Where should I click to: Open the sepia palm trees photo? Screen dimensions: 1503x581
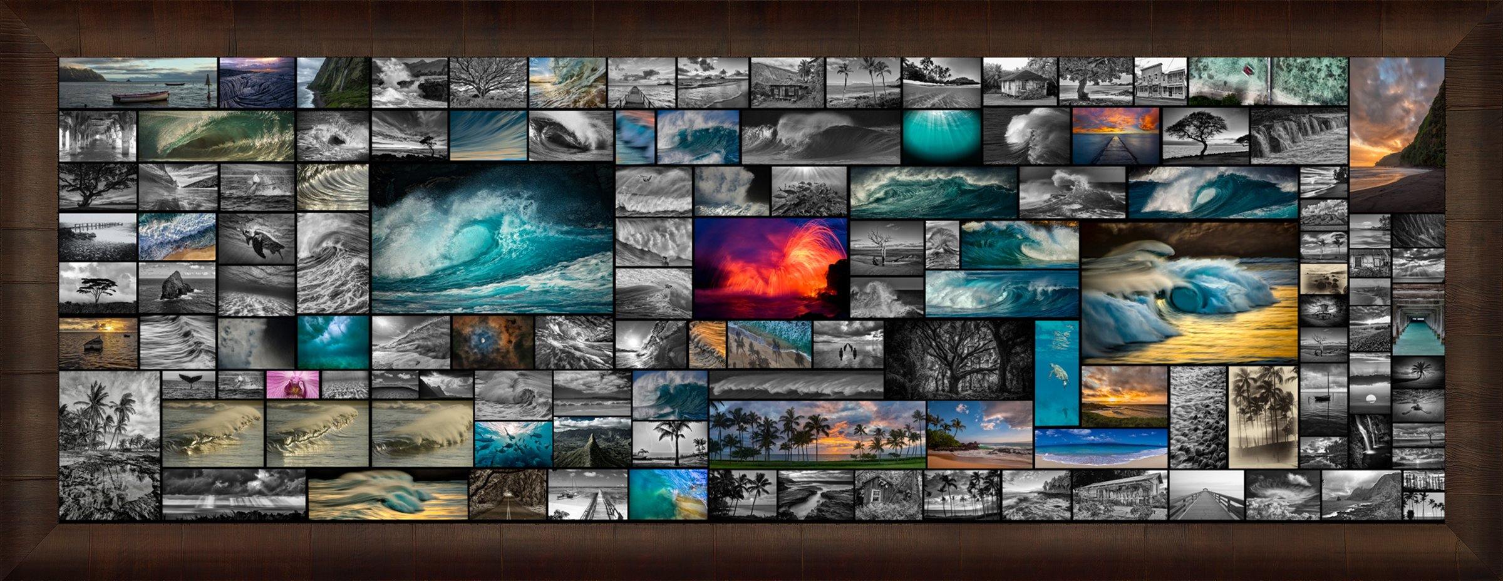pos(1263,418)
